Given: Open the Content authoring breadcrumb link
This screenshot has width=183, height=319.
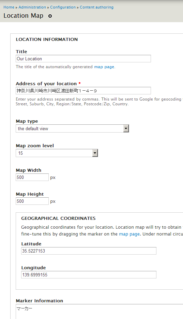Looking at the screenshot, I should coord(96,7).
